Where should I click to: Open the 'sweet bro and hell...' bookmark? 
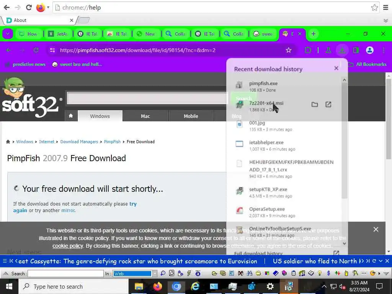tap(77, 64)
